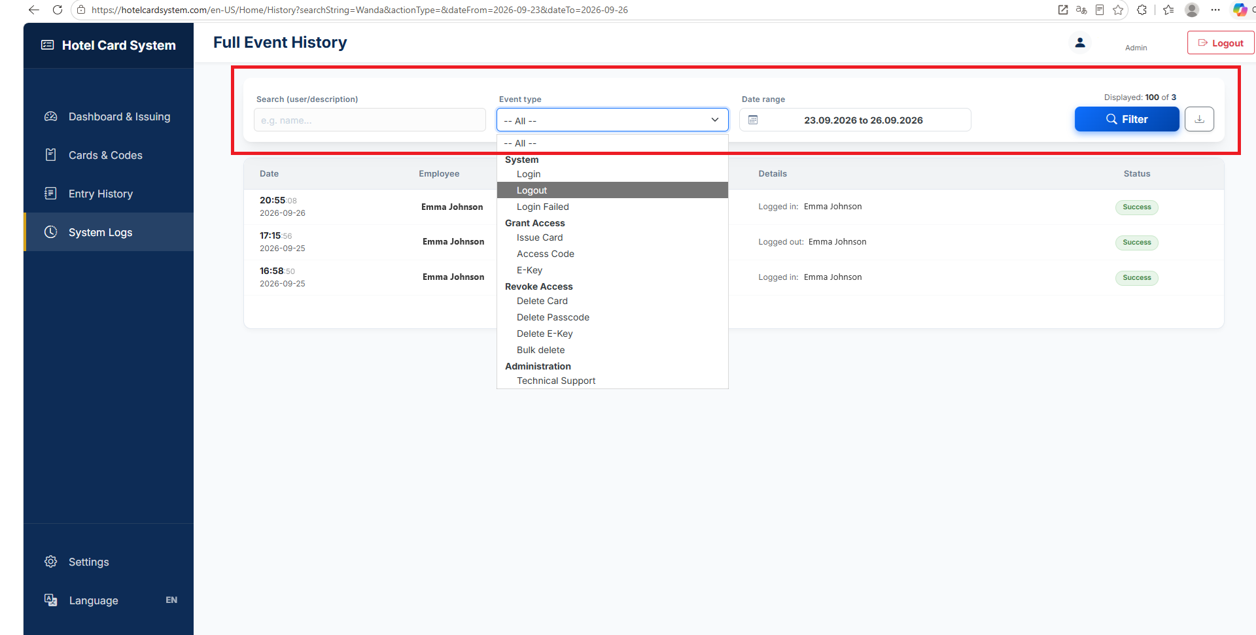Click the search user/description input field
Image resolution: width=1256 pixels, height=635 pixels.
tap(370, 120)
